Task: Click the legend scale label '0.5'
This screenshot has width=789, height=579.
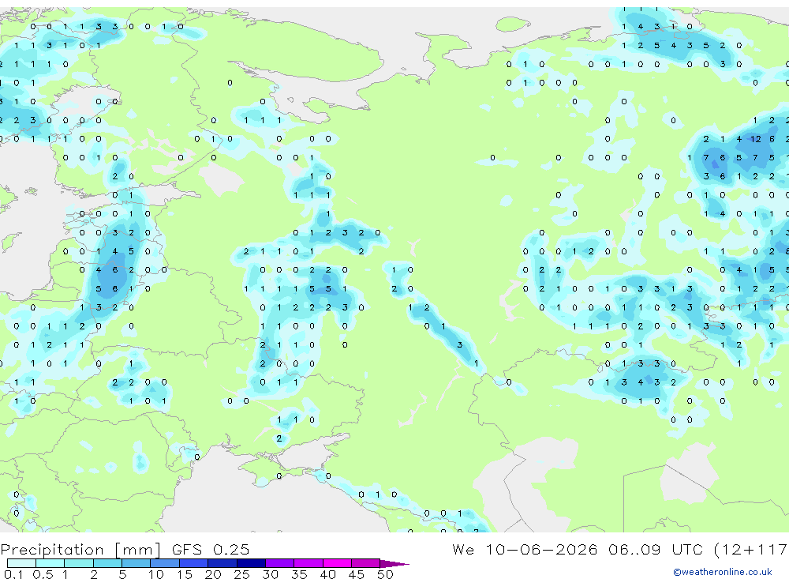Action: point(43,574)
